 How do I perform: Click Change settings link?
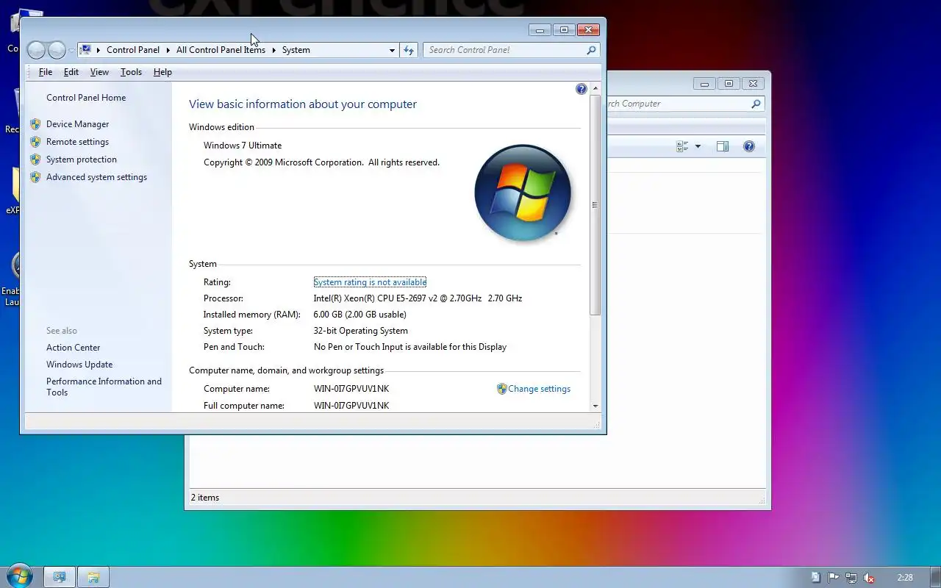(x=539, y=389)
